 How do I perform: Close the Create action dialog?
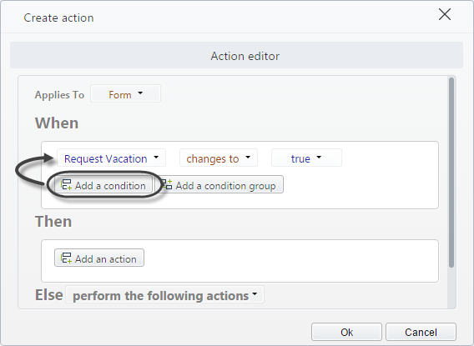(x=445, y=14)
